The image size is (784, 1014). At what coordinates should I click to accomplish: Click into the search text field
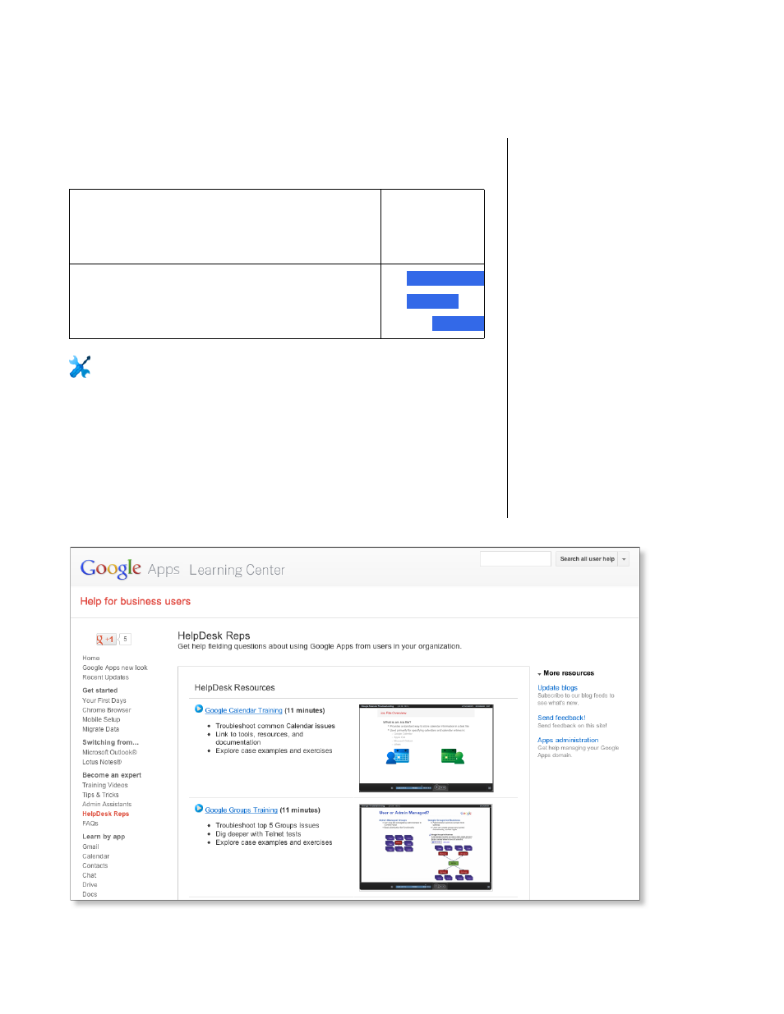point(515,558)
